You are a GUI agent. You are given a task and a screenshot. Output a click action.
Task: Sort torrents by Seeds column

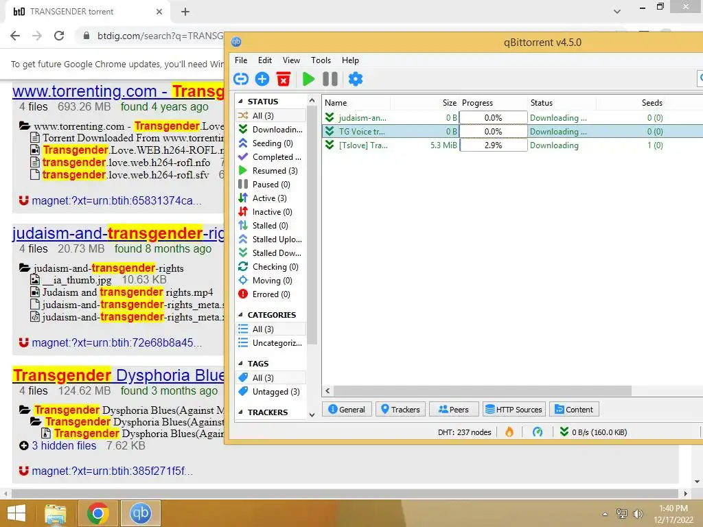[630, 103]
